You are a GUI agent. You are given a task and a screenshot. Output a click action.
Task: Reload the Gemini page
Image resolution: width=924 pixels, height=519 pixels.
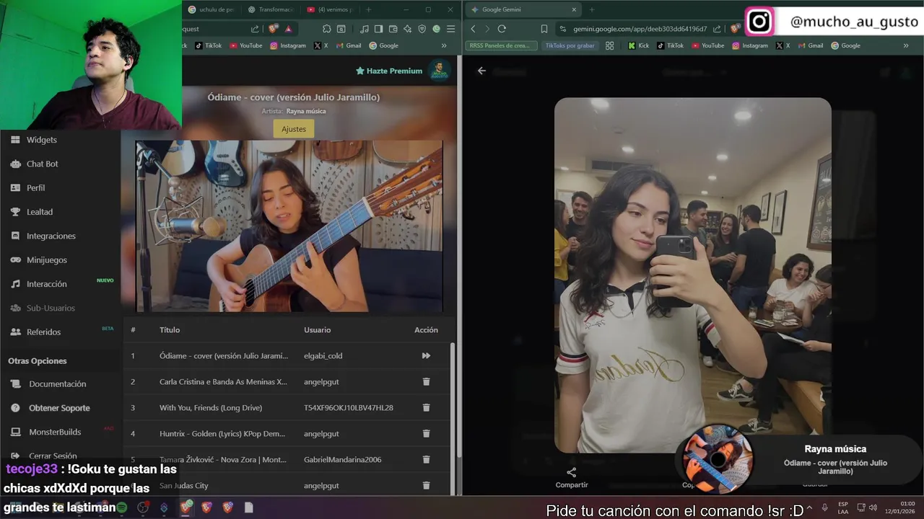[x=502, y=29]
